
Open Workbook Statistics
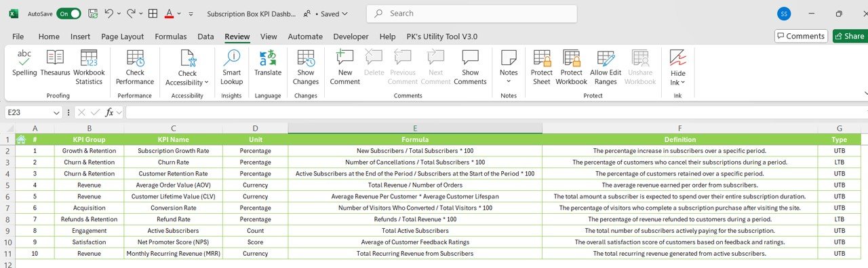89,68
